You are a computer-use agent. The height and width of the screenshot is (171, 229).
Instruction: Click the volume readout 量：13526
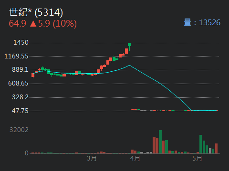pyautogui.click(x=202, y=22)
